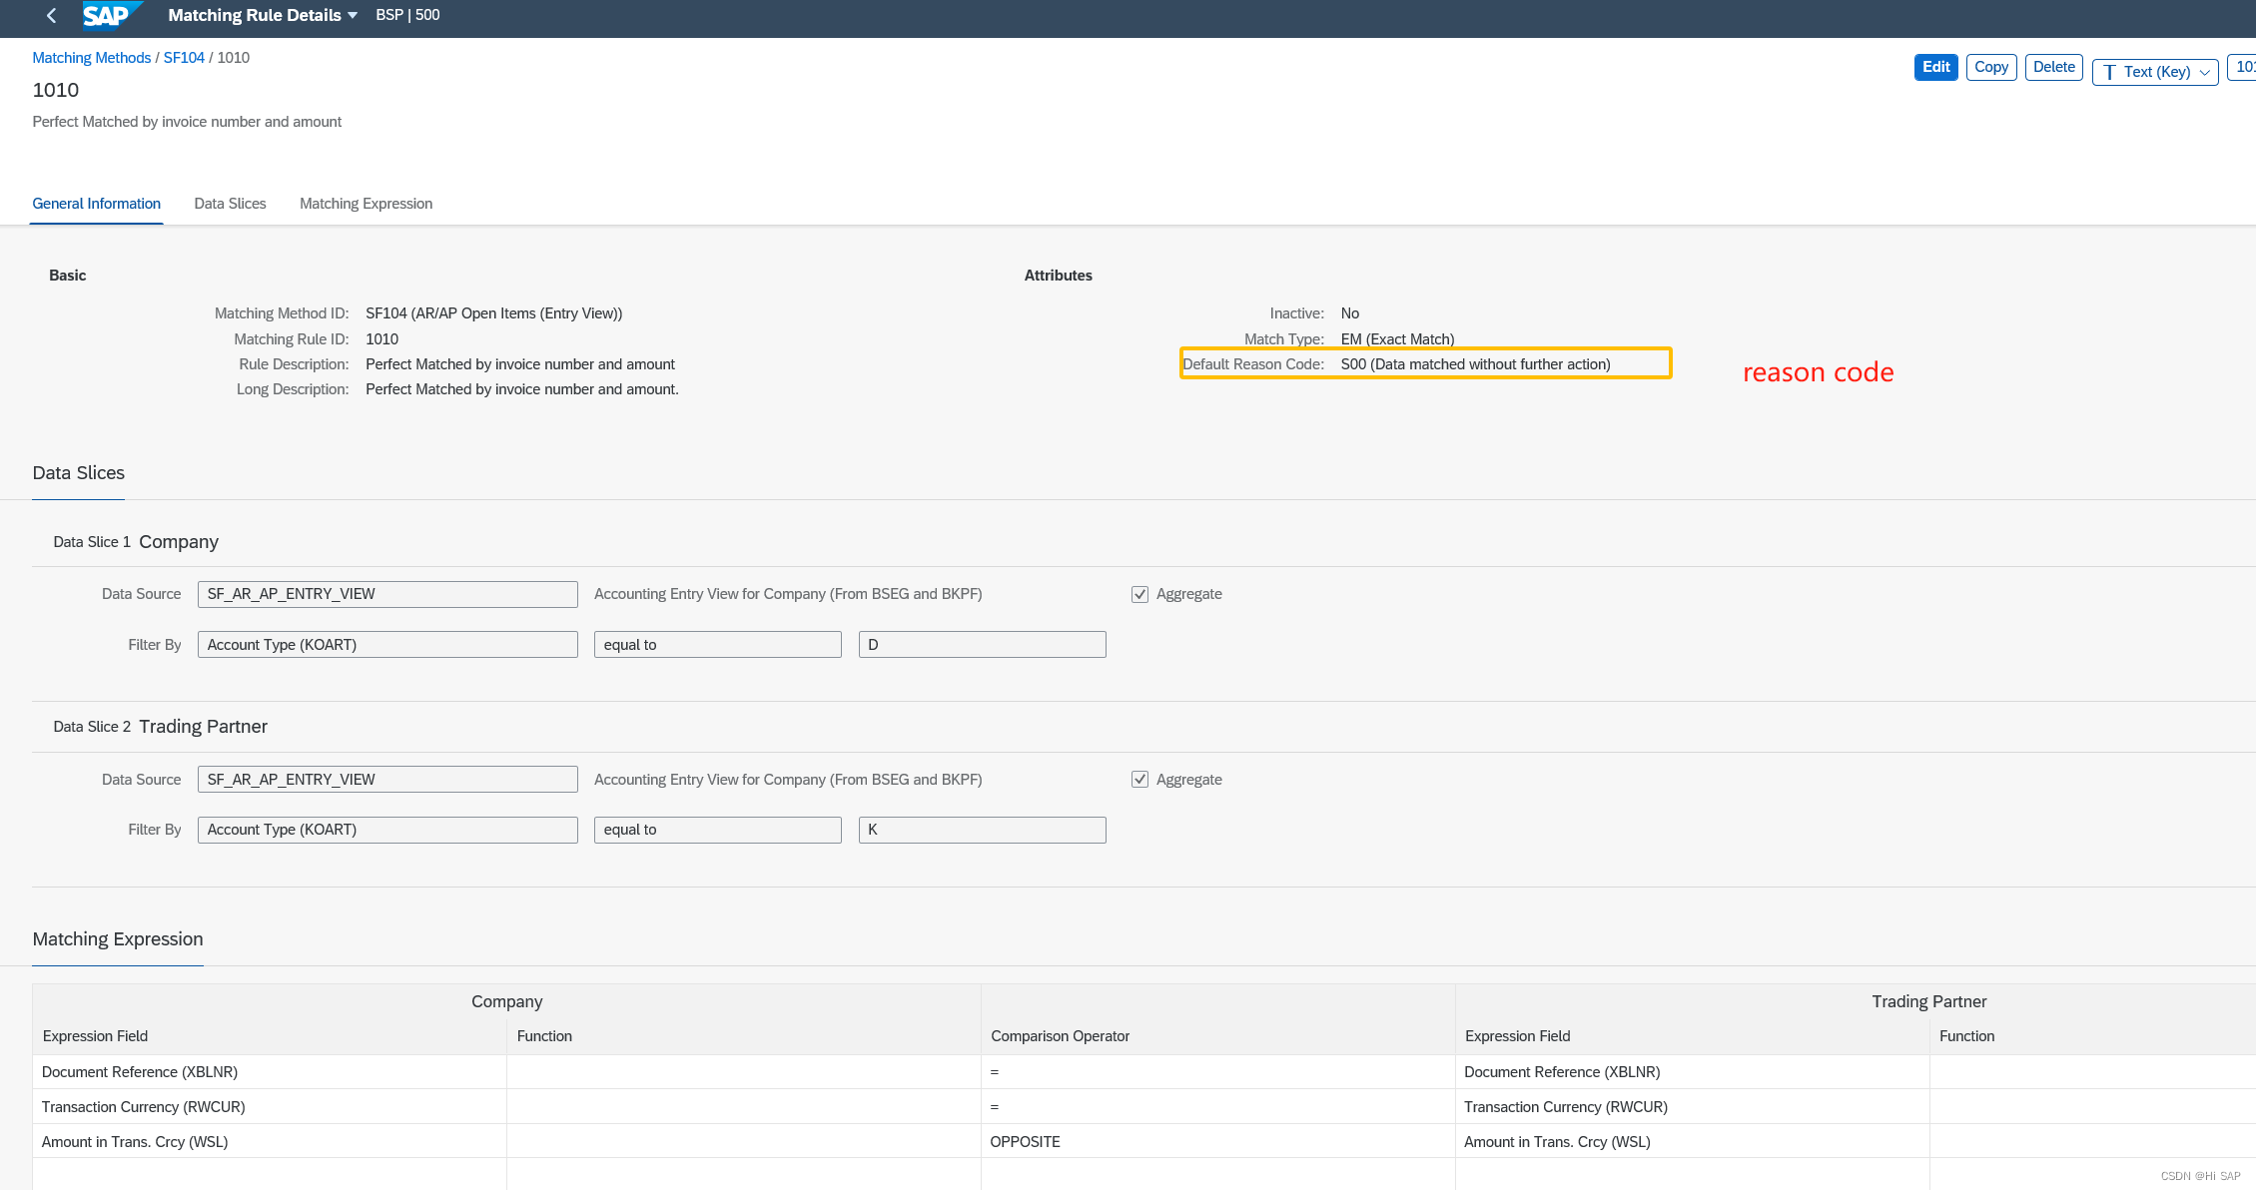Screen dimensions: 2256x1190
Task: Uncheck Aggregate for the Trading Partner slice
Action: click(1139, 779)
